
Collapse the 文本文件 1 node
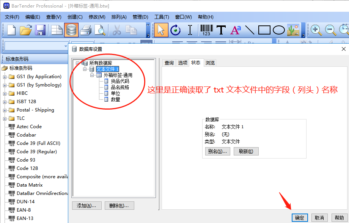(x=85, y=69)
